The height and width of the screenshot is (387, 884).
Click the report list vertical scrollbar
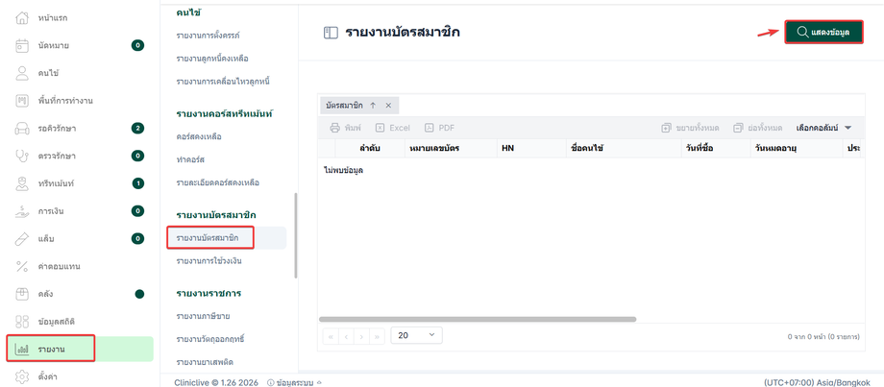pos(296,235)
